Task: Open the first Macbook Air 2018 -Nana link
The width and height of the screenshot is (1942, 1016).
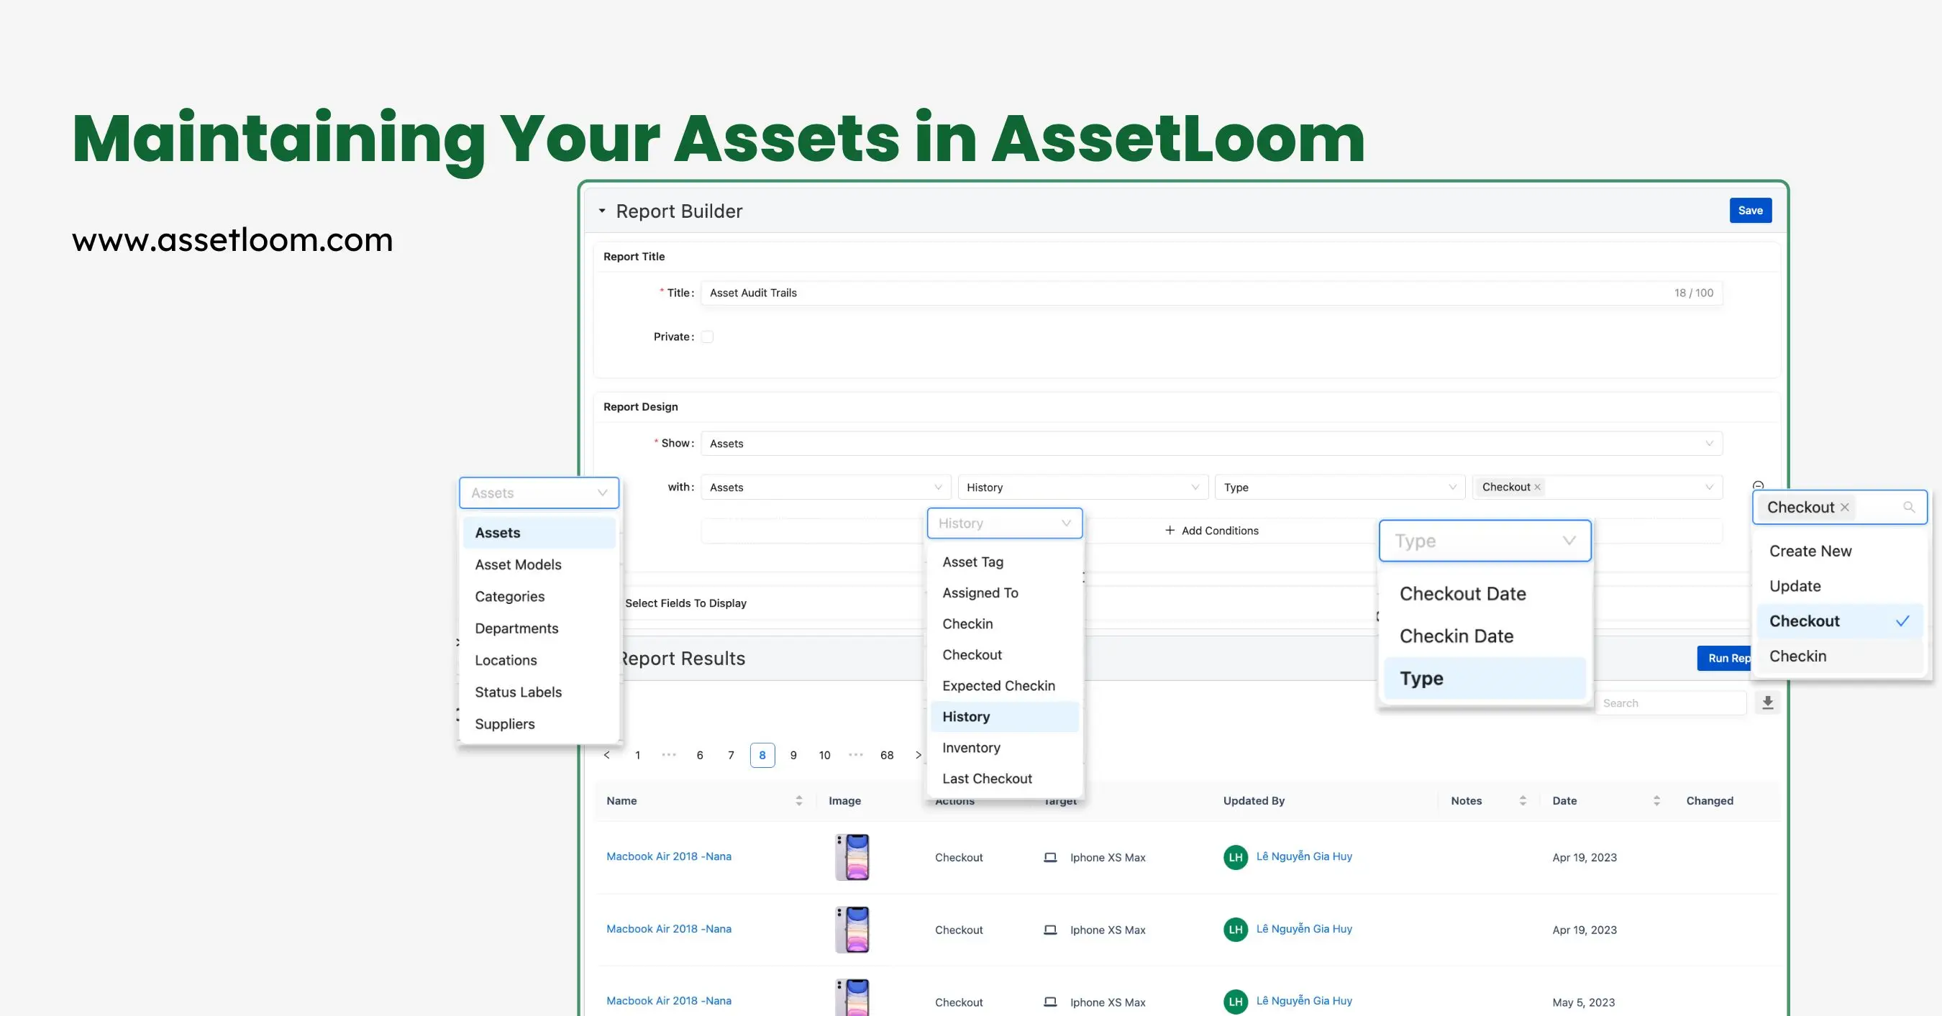Action: 668,856
